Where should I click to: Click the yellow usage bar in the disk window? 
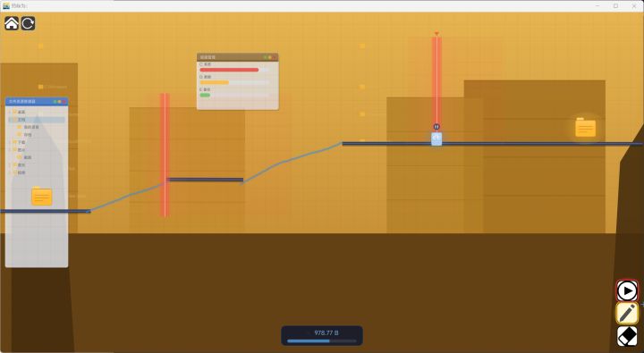[x=214, y=82]
